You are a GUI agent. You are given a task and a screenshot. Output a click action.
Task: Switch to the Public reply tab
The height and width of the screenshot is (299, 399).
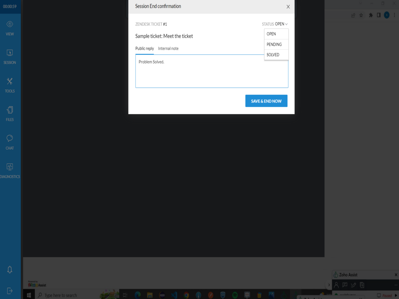(x=145, y=49)
